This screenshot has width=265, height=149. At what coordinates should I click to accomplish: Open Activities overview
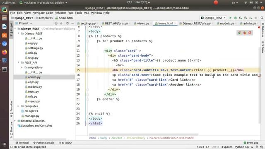(x=9, y=2)
